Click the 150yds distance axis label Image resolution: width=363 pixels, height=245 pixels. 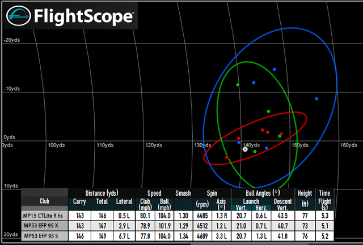click(x=300, y=145)
